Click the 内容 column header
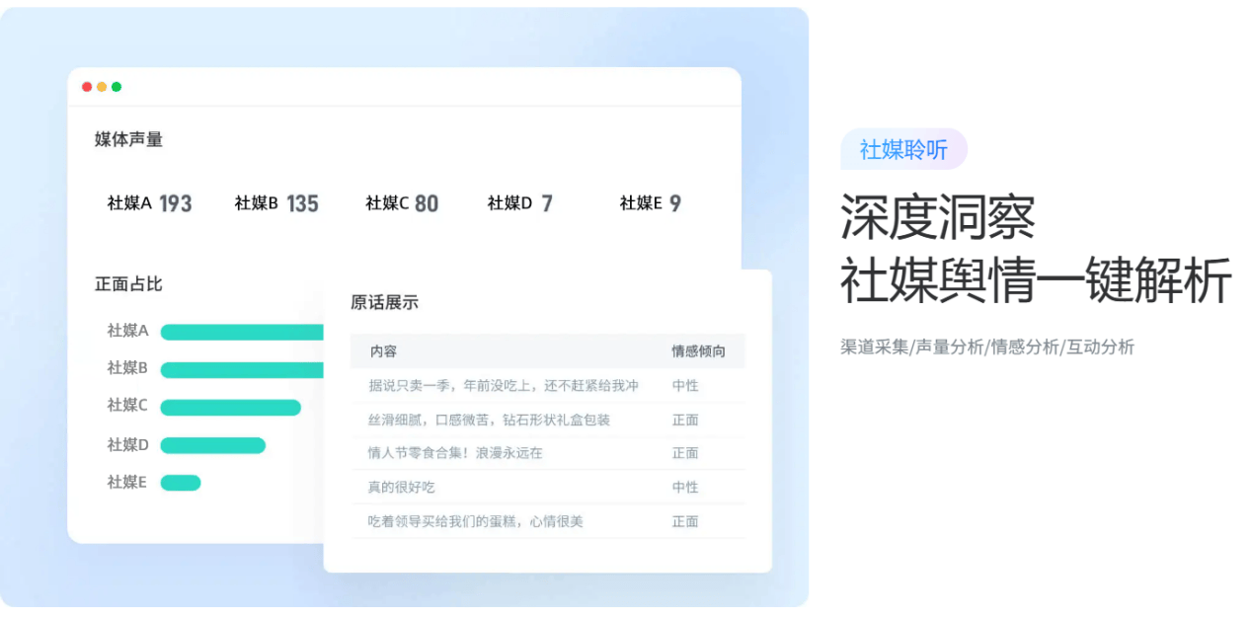Image resolution: width=1251 pixels, height=618 pixels. click(383, 351)
